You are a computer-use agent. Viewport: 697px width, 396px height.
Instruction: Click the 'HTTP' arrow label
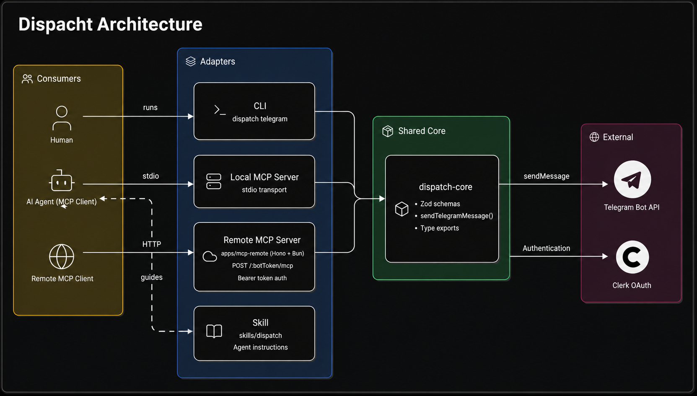click(151, 244)
